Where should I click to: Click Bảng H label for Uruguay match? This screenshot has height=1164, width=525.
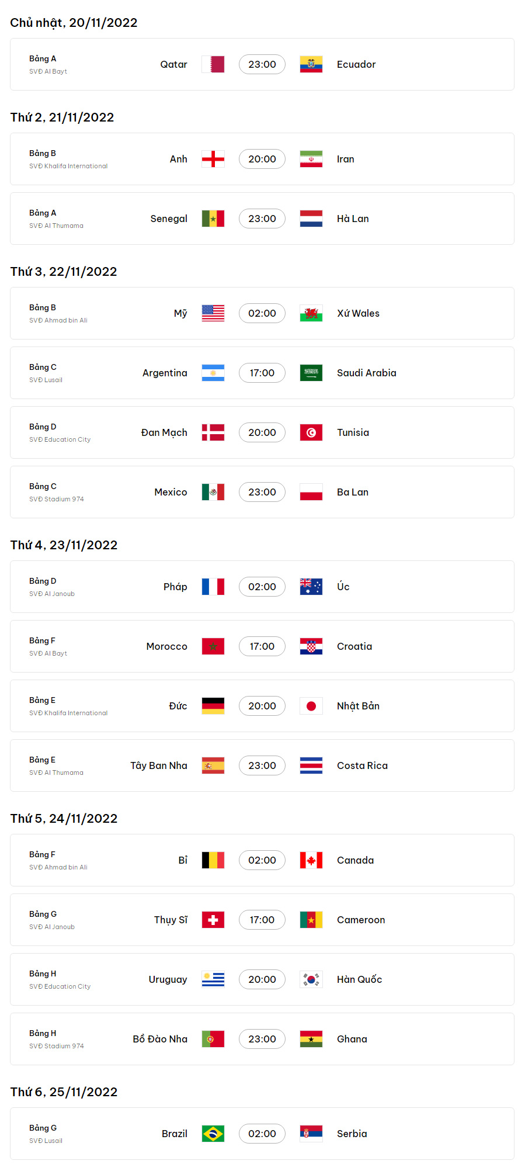43,974
